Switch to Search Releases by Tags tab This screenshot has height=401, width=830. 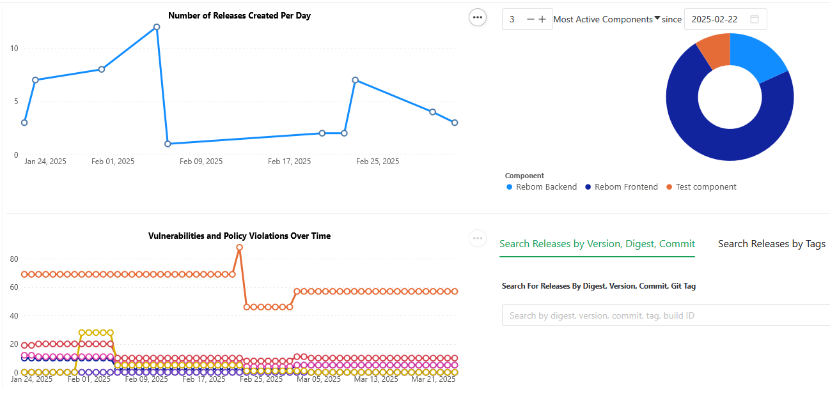[771, 244]
